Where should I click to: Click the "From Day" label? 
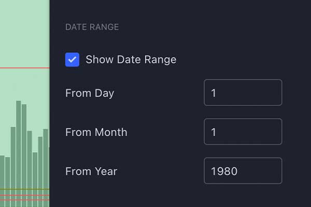click(x=90, y=93)
